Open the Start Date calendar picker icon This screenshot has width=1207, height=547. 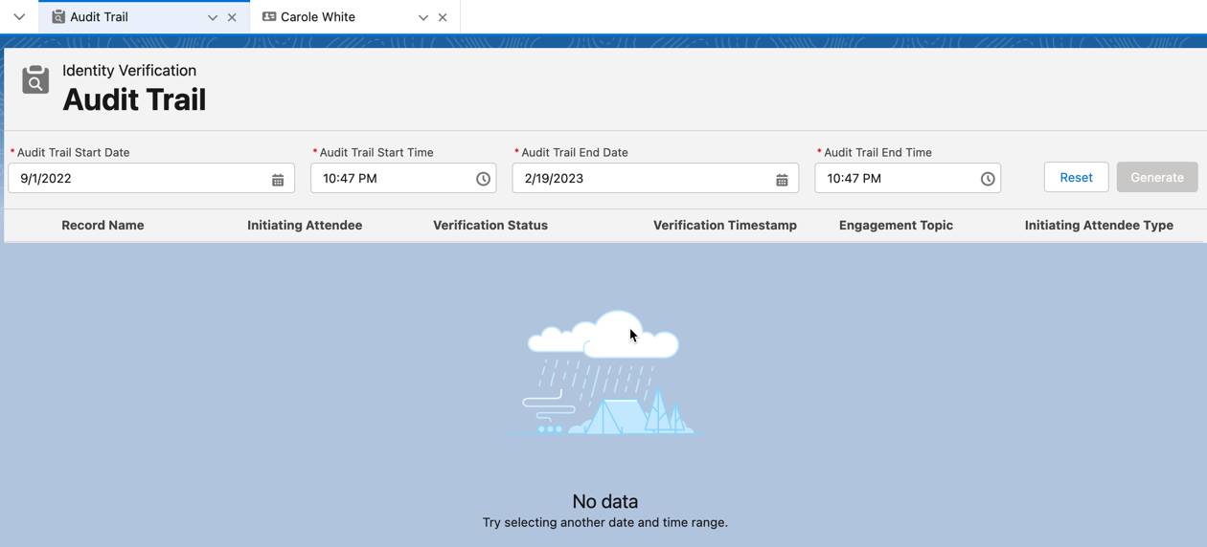click(x=278, y=179)
